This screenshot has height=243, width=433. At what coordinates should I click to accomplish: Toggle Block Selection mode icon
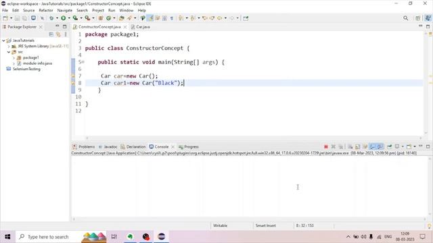165,18
